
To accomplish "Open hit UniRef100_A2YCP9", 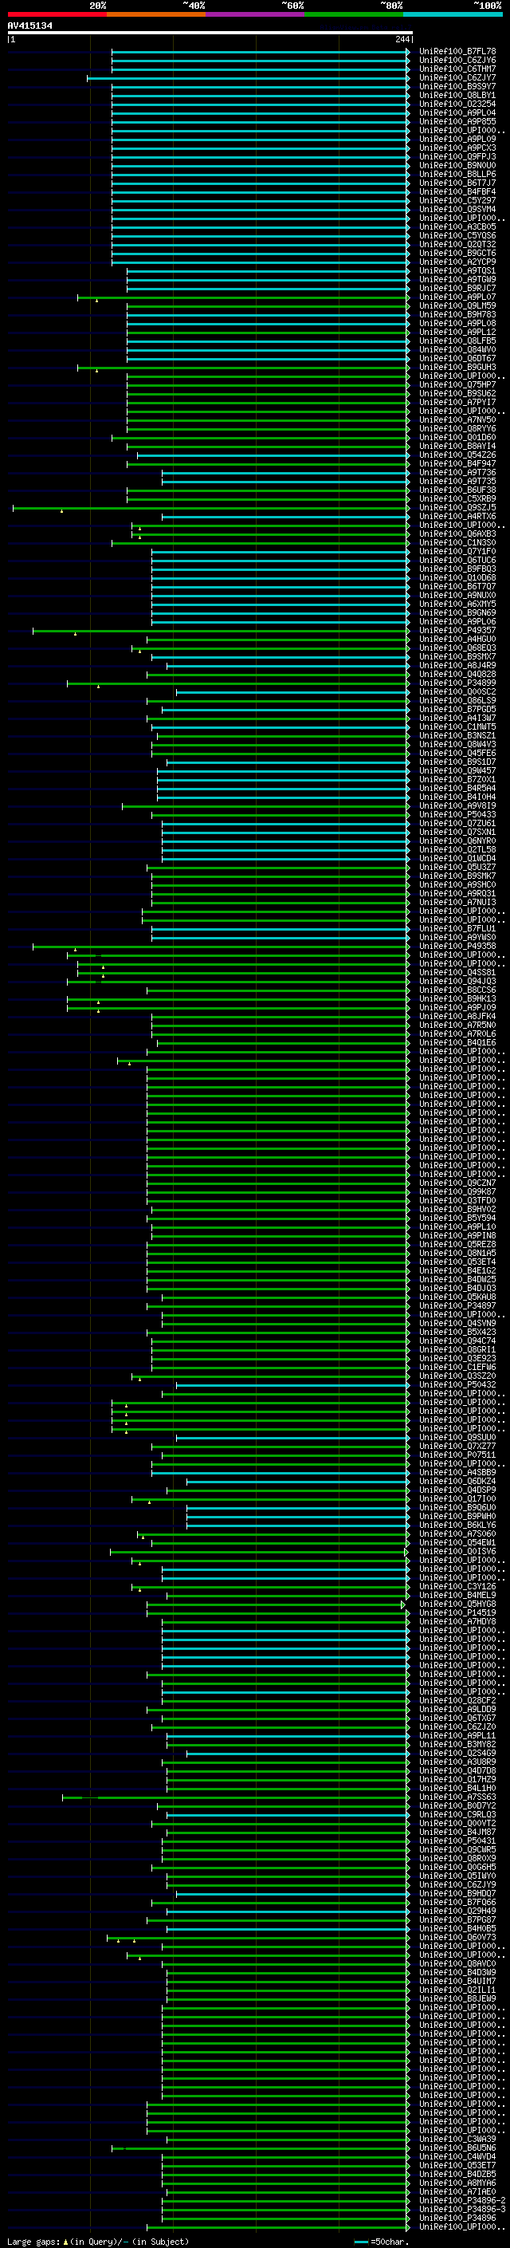I will pyautogui.click(x=457, y=262).
